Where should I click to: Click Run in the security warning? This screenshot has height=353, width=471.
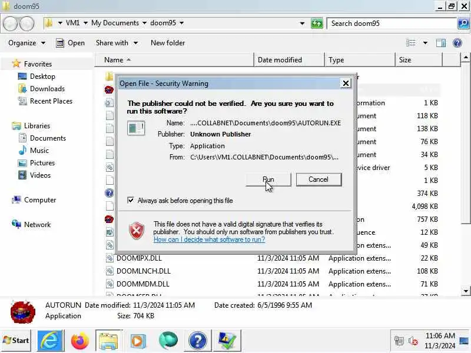(268, 179)
